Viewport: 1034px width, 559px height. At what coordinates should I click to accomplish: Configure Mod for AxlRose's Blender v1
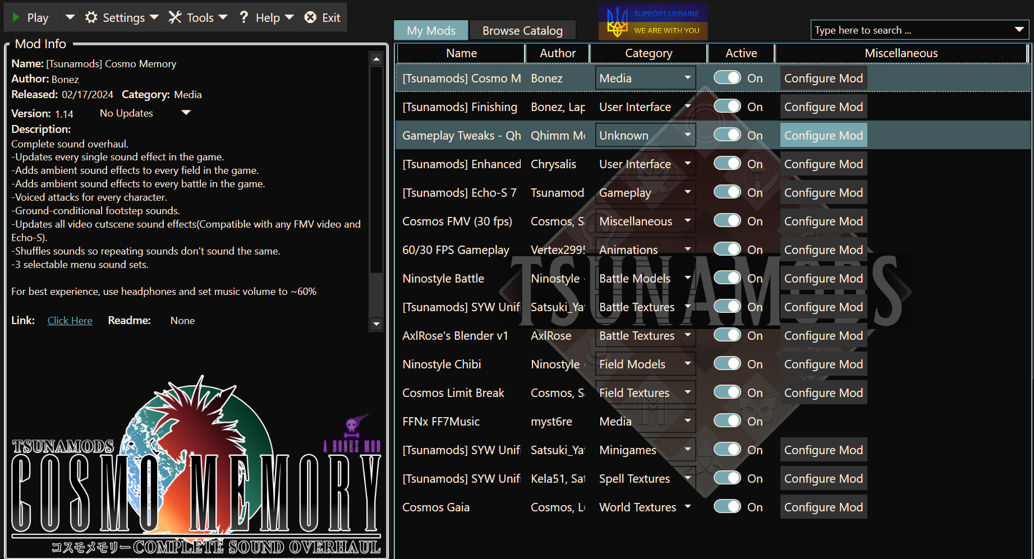[x=823, y=335]
